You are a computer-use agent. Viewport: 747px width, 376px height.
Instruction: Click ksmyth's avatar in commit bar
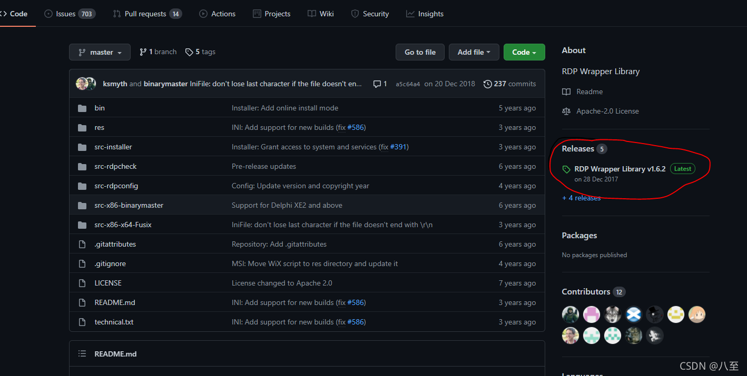pyautogui.click(x=82, y=84)
